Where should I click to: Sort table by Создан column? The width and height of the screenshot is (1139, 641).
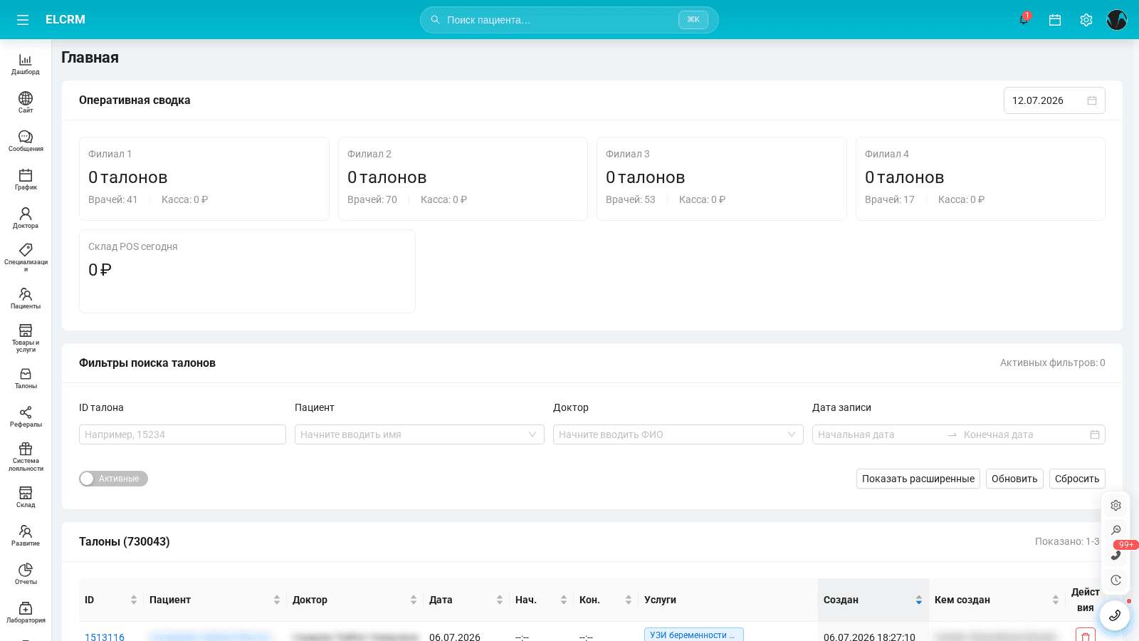point(873,600)
